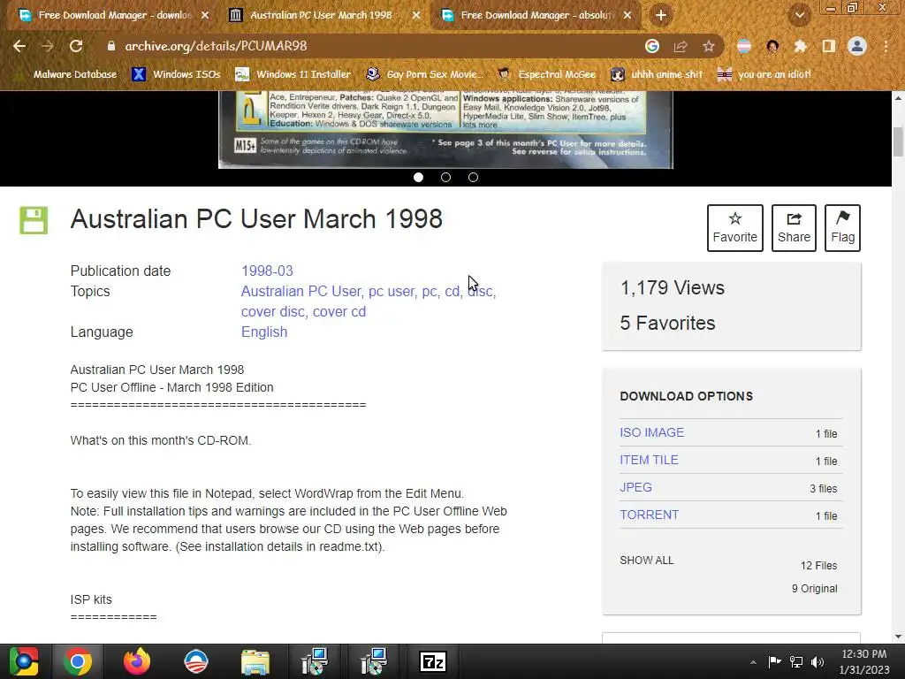The image size is (905, 679).
Task: Open the uhhh anime shit bookmark
Action: coord(658,74)
